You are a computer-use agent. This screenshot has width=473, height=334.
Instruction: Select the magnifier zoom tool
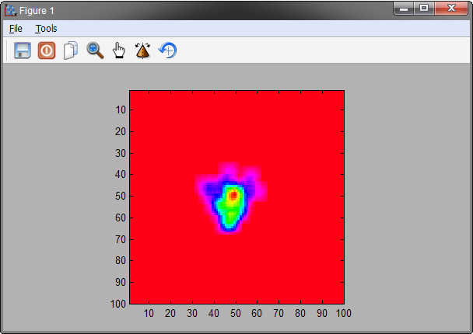point(95,50)
